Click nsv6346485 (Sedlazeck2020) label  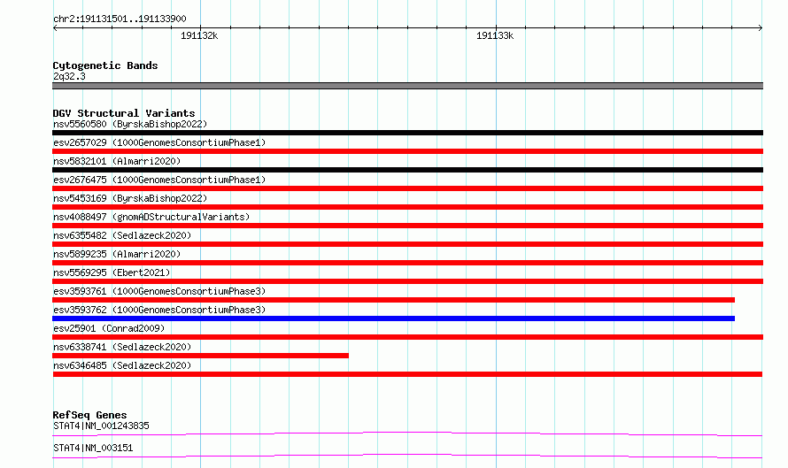click(x=122, y=365)
